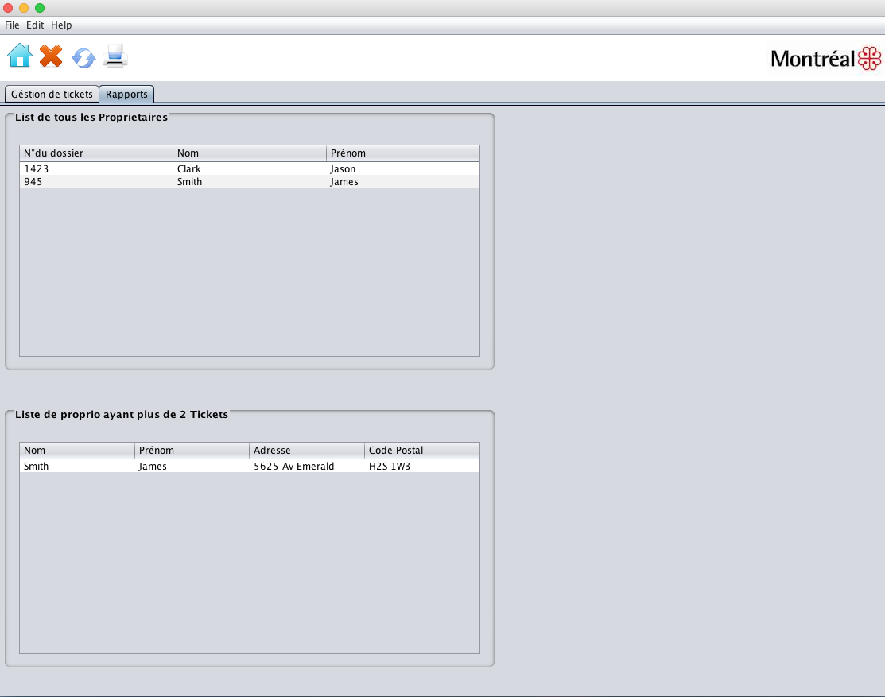Click the orange X delete icon
The image size is (885, 697).
coord(51,56)
